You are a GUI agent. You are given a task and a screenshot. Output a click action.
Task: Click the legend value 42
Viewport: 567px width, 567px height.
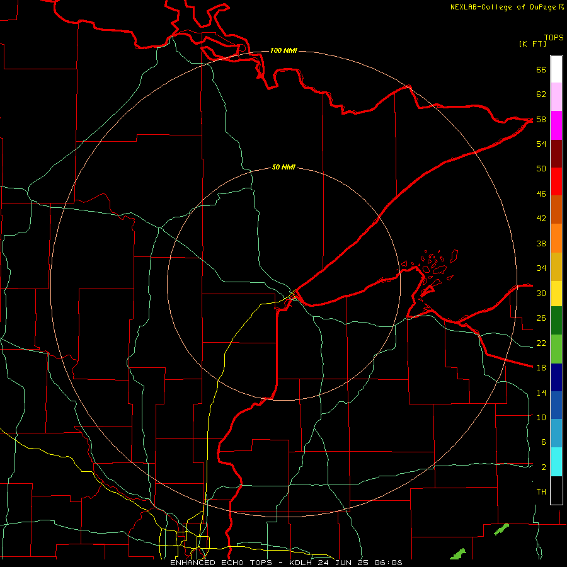pos(541,219)
